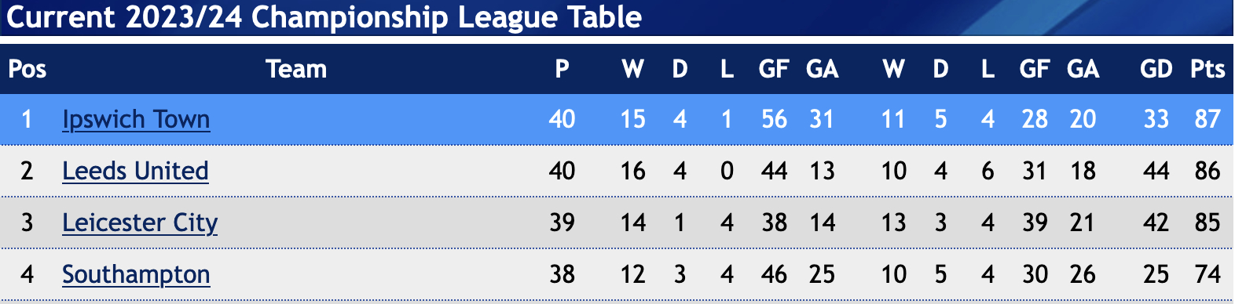Click position number 1 in the table
The image size is (1235, 304).
click(x=27, y=119)
